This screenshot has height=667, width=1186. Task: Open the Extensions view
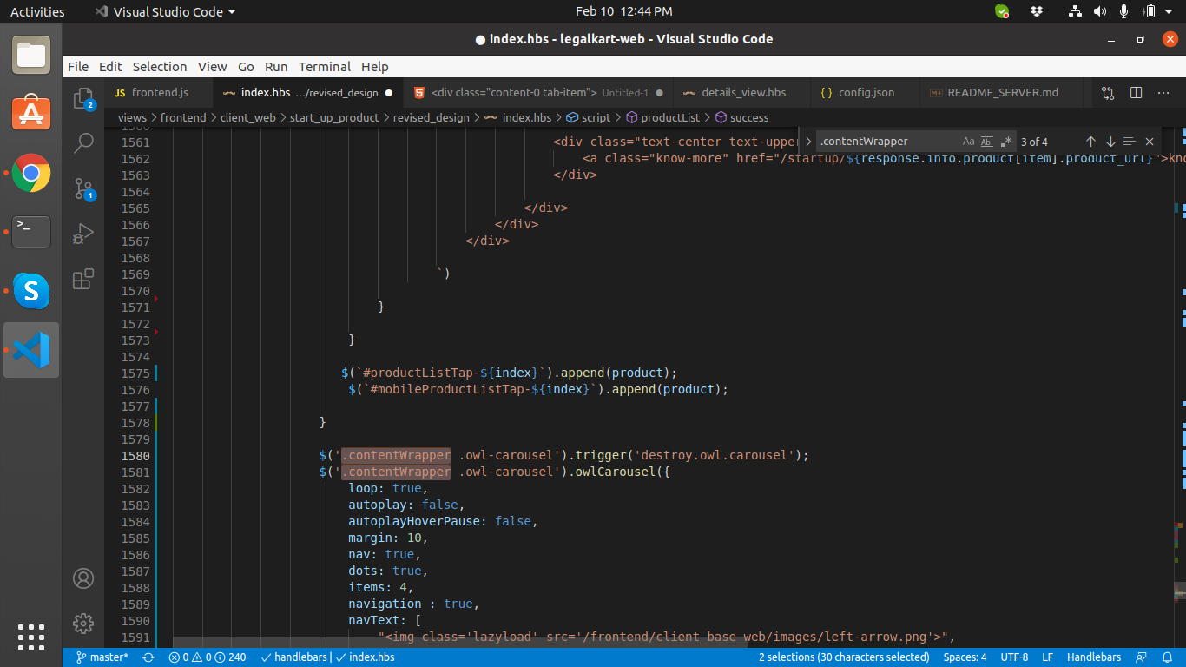[83, 279]
